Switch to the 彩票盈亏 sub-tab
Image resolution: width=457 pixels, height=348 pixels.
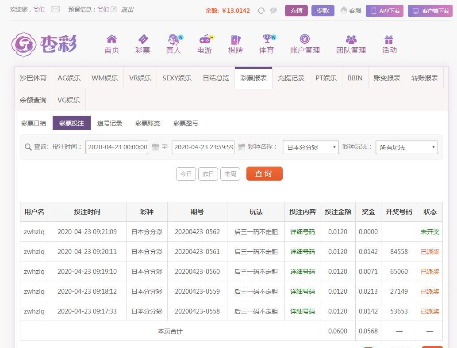(186, 123)
